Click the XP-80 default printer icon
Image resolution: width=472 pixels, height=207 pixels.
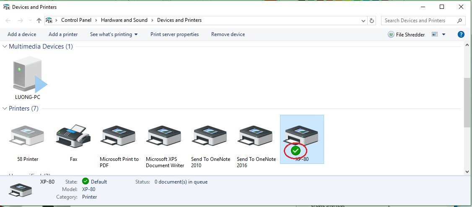coord(301,136)
